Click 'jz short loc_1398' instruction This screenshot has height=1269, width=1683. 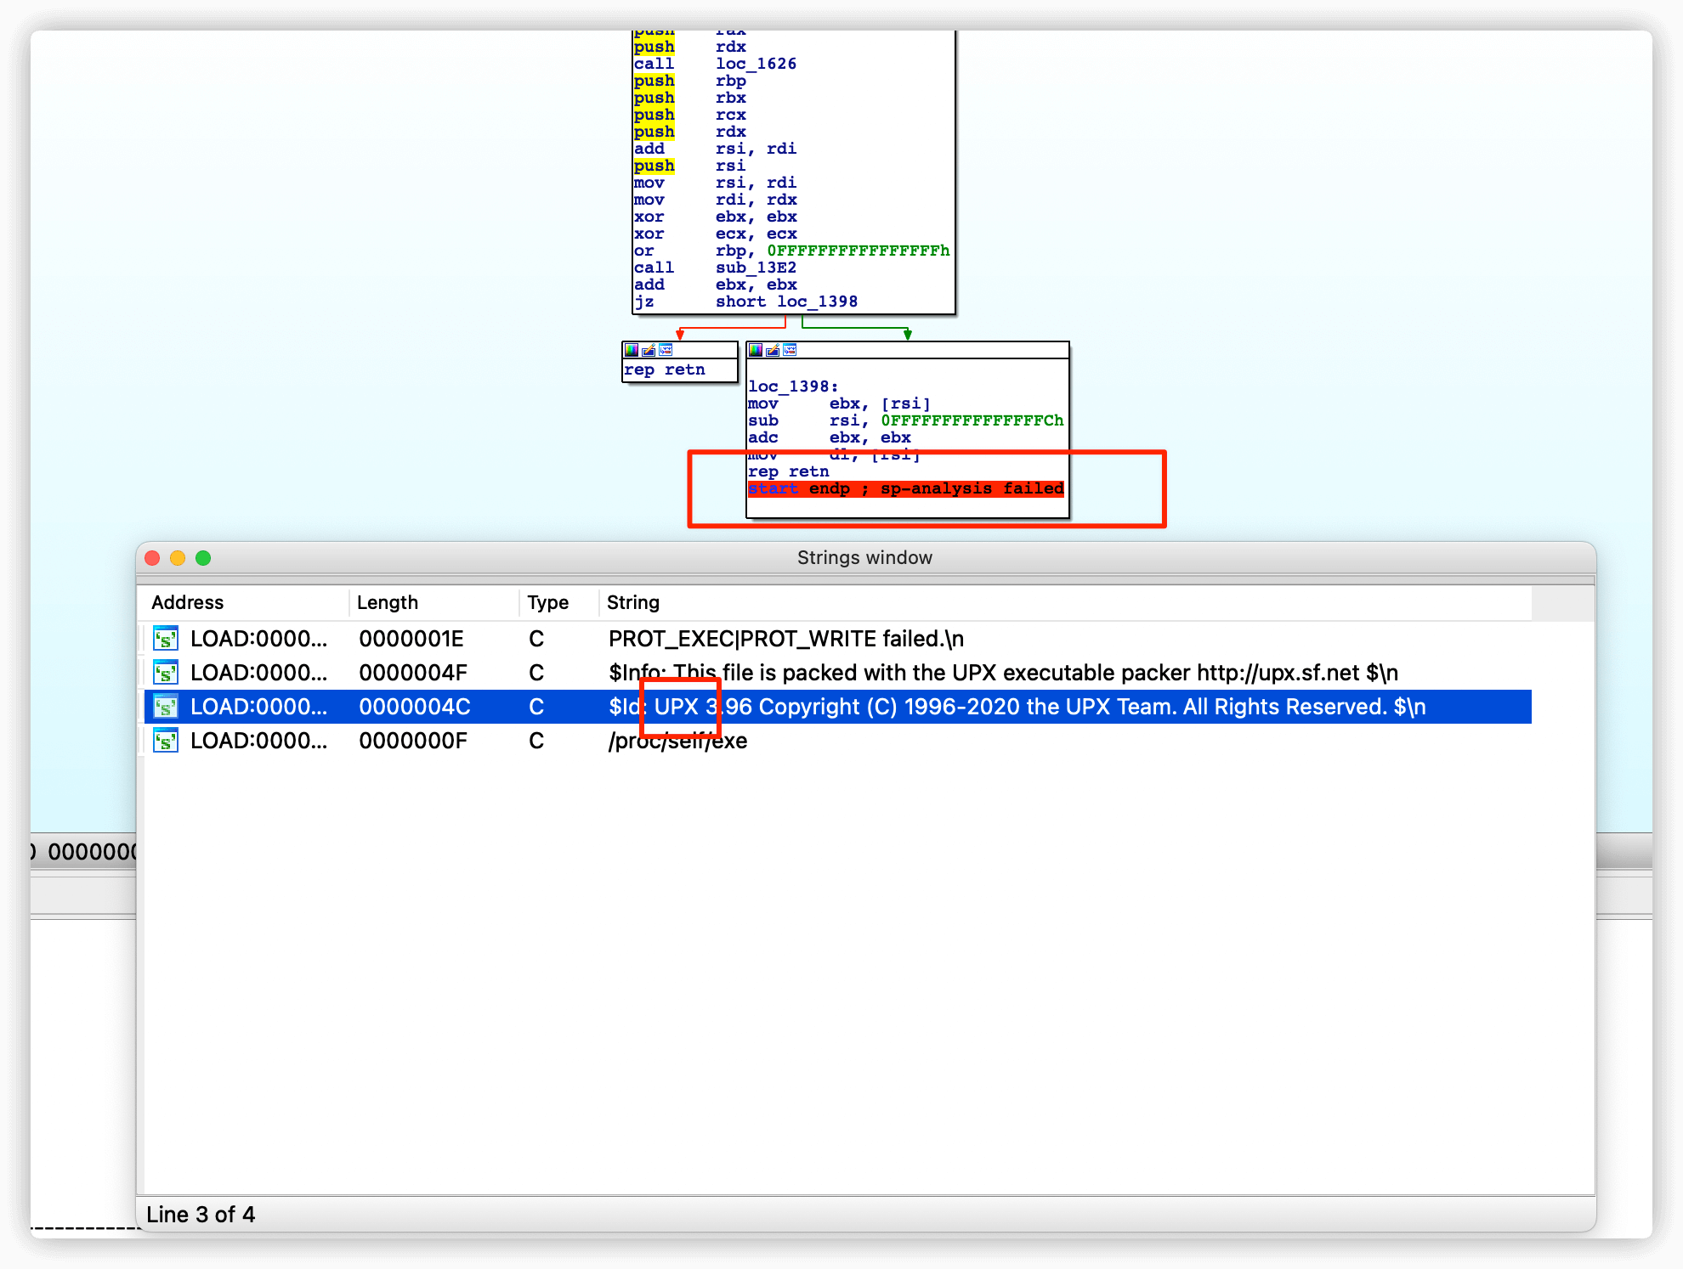[745, 302]
